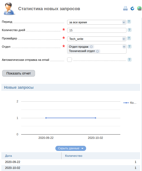Collapse table with Скрыть данные button
Screen dimensions: 142x171
point(71,148)
